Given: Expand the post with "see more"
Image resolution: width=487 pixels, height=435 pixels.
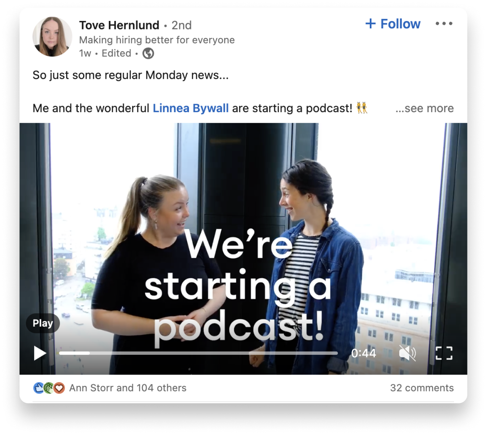Looking at the screenshot, I should click(424, 108).
